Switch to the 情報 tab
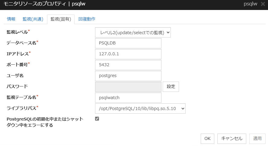 coord(11,19)
